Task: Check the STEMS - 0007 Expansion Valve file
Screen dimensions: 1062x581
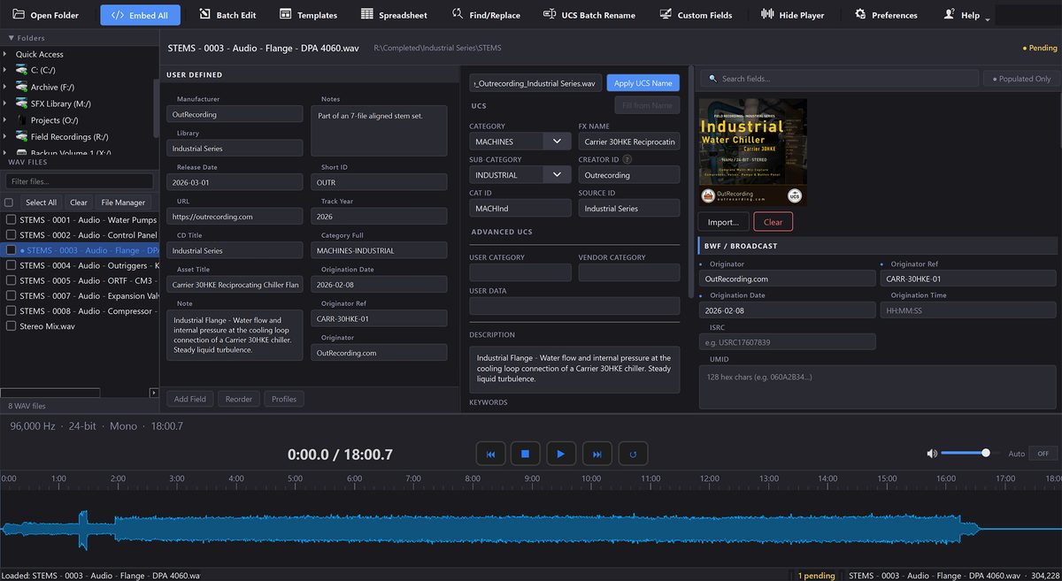Action: (11, 295)
